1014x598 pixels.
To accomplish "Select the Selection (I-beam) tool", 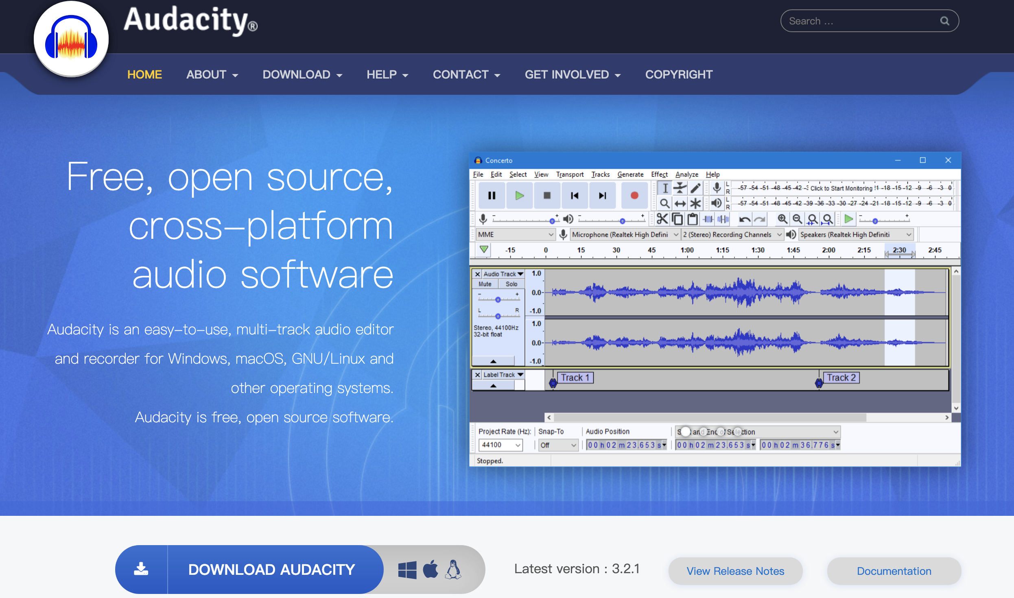I will (665, 188).
